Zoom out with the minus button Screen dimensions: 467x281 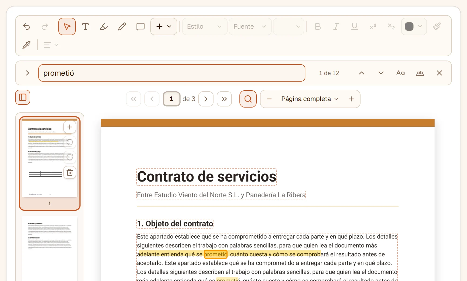pyautogui.click(x=269, y=99)
